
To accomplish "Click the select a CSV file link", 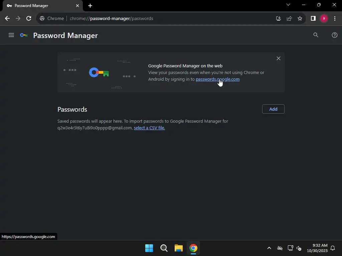I will [149, 128].
